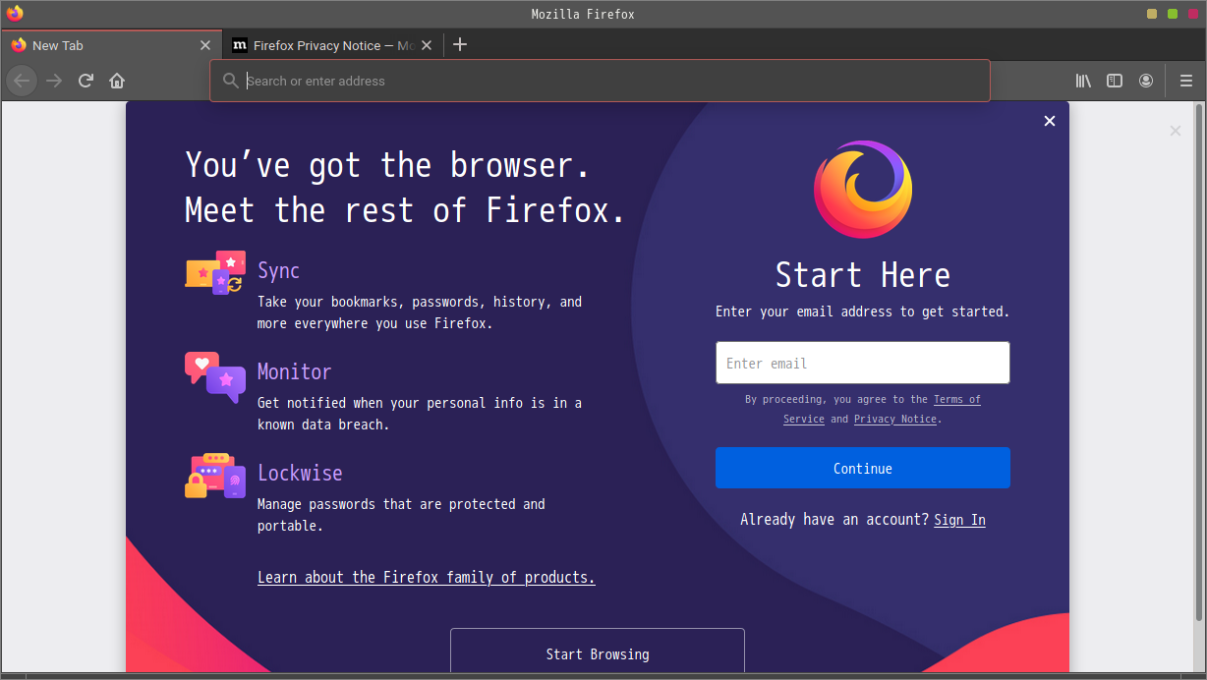Click the New Tab favicon
Viewport: 1207px width, 680px height.
pyautogui.click(x=19, y=45)
